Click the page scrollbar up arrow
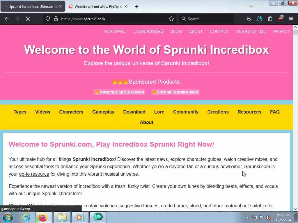 pos(296,27)
